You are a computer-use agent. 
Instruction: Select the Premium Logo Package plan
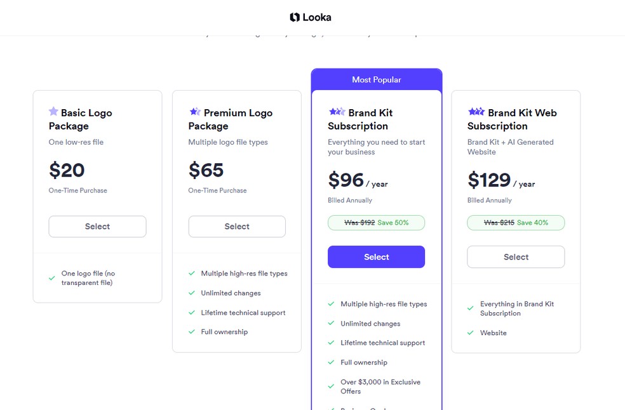tap(237, 227)
